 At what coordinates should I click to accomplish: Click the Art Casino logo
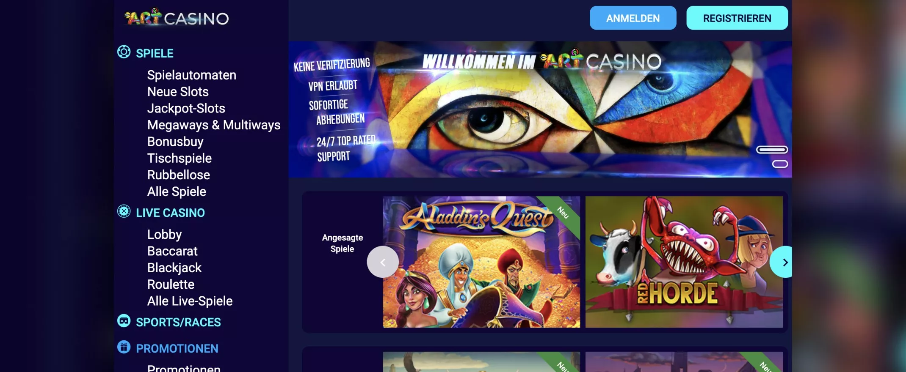click(x=177, y=18)
